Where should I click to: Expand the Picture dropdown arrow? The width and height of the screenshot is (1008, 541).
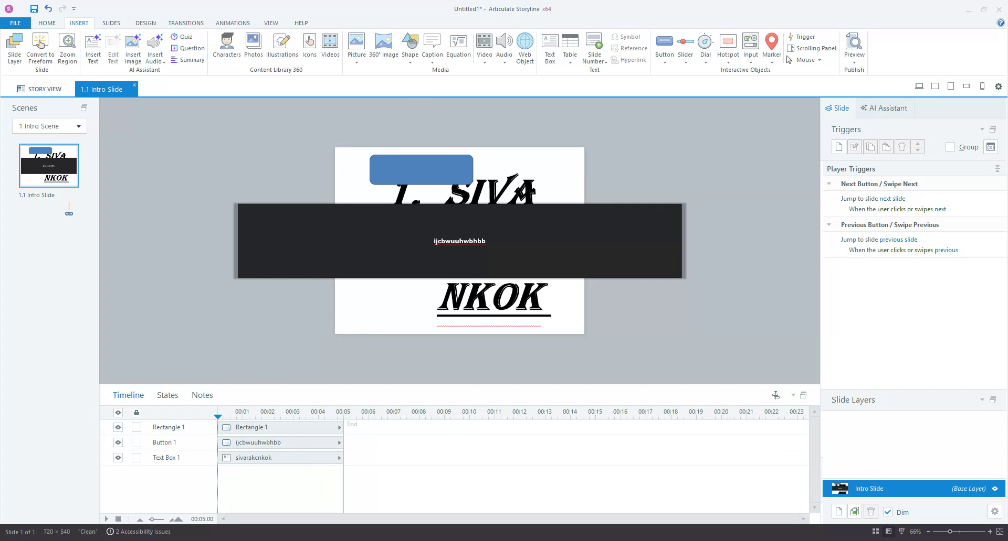coord(356,62)
